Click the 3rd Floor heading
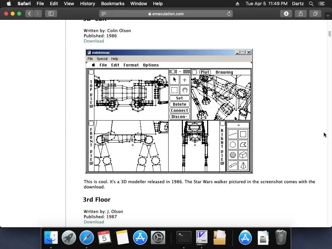This screenshot has width=332, height=249. coord(97,199)
